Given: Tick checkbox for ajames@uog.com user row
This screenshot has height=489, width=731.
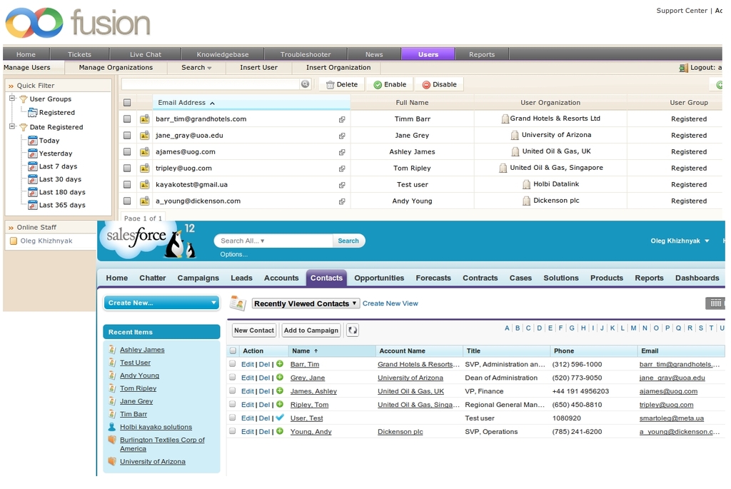Looking at the screenshot, I should 127,152.
